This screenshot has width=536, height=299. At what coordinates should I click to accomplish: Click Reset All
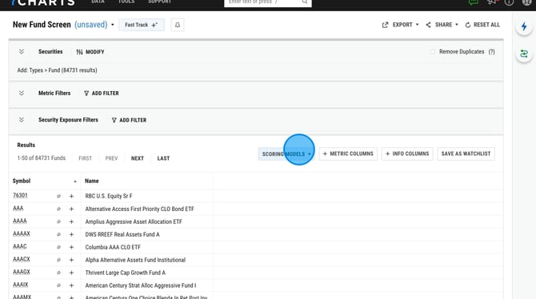click(482, 25)
